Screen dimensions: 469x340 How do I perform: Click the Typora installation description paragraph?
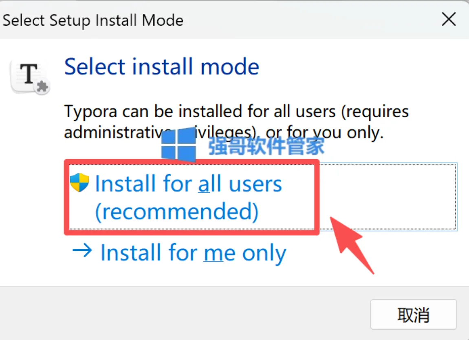236,122
